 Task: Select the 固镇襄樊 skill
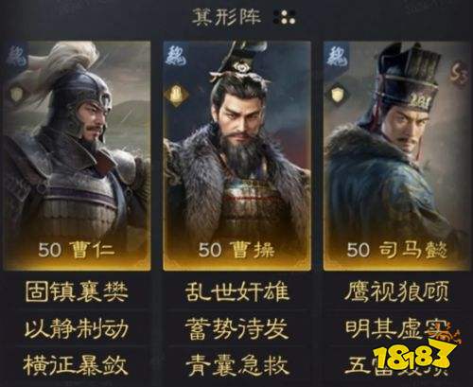click(x=77, y=291)
